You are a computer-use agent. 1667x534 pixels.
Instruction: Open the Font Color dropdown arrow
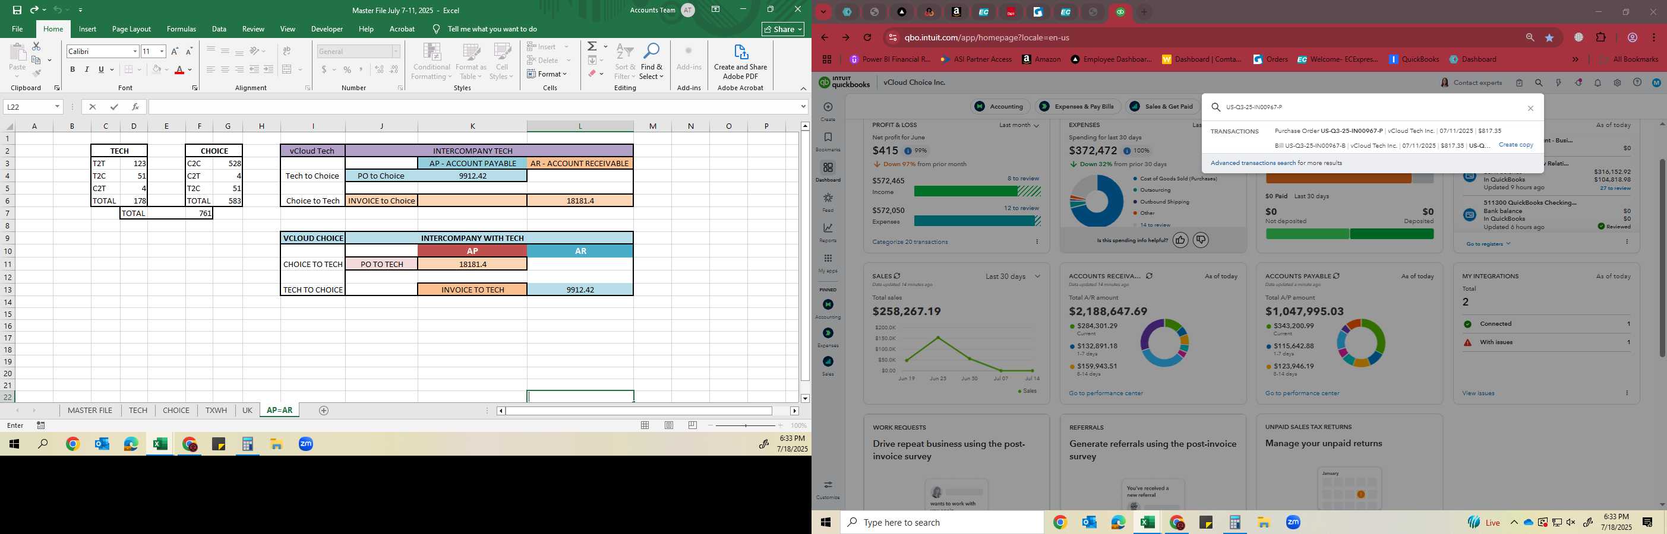(190, 70)
